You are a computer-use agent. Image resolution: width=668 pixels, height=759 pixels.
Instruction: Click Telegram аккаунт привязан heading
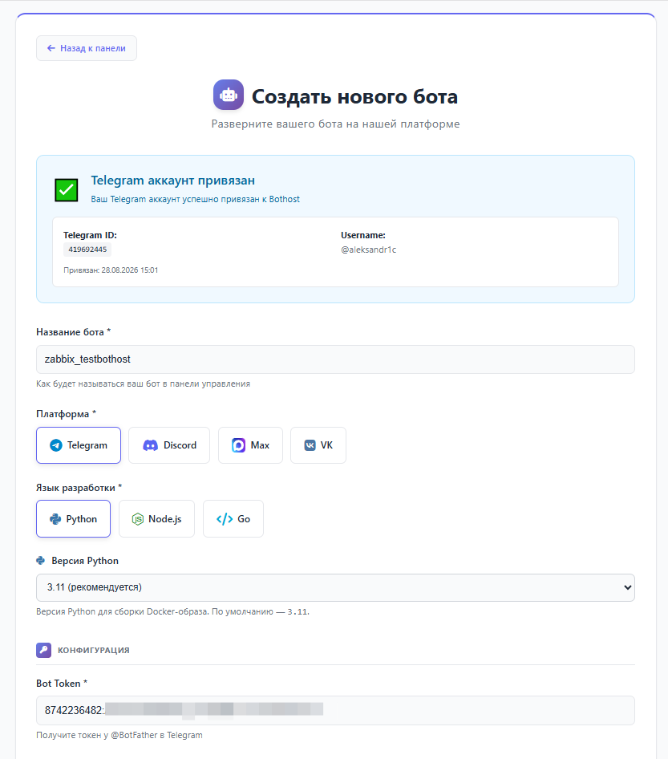(172, 181)
